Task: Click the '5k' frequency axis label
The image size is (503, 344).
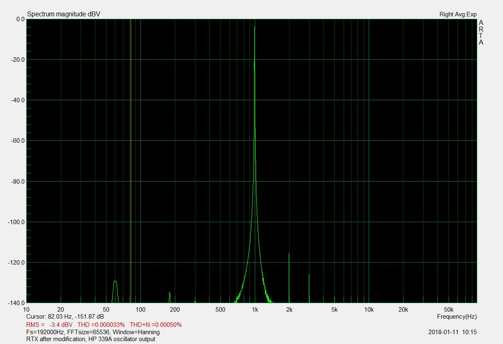Action: 335,310
